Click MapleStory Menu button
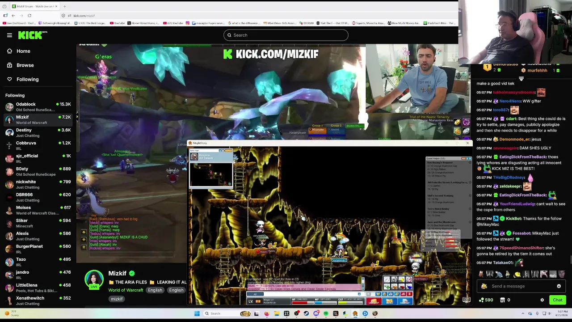Image resolution: width=572 pixels, height=322 pixels. point(389,301)
